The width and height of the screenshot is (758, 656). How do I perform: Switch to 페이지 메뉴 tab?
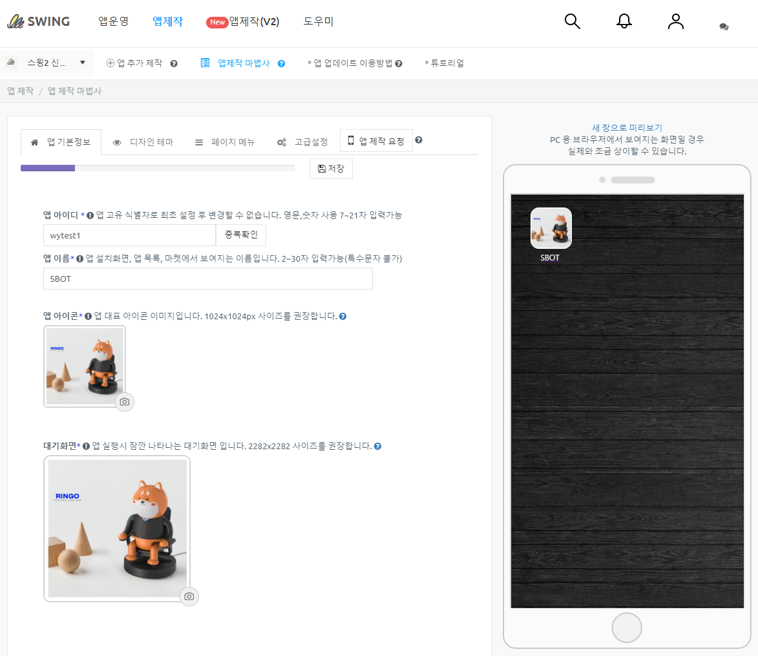pyautogui.click(x=225, y=142)
